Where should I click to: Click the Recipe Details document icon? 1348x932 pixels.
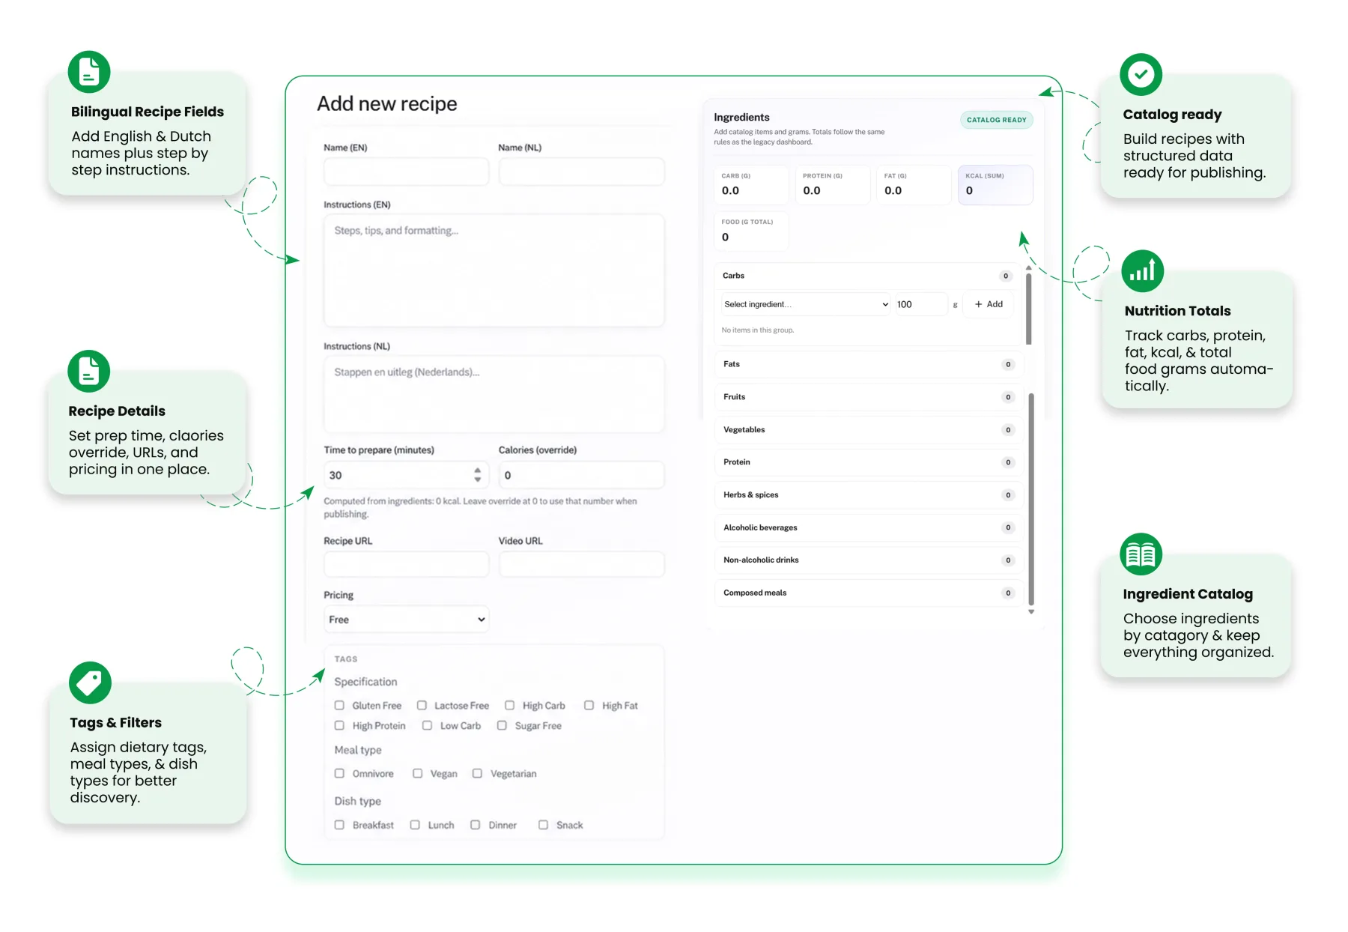click(x=89, y=371)
